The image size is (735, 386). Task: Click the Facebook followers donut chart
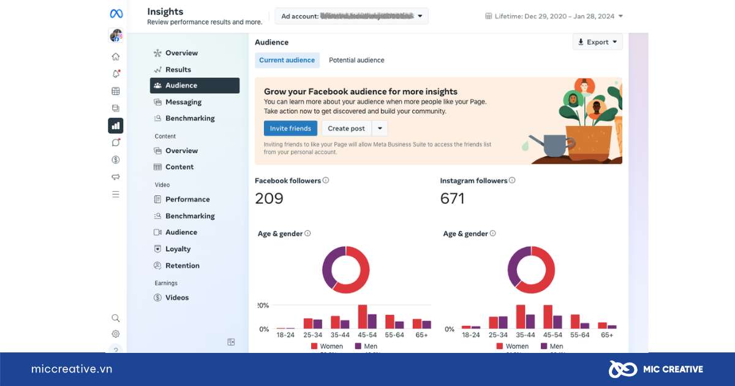pos(346,270)
